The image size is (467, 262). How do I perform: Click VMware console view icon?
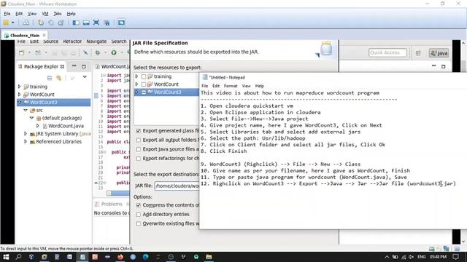click(121, 23)
